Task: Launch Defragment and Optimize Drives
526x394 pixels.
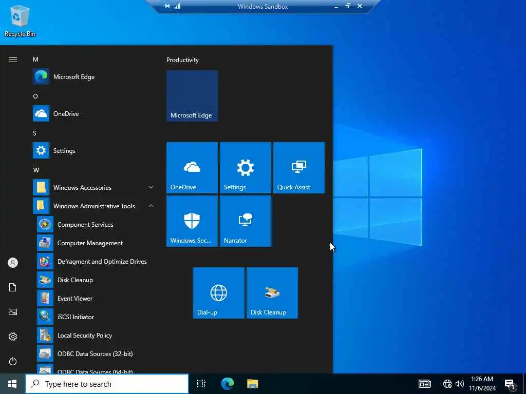Action: coord(96,261)
